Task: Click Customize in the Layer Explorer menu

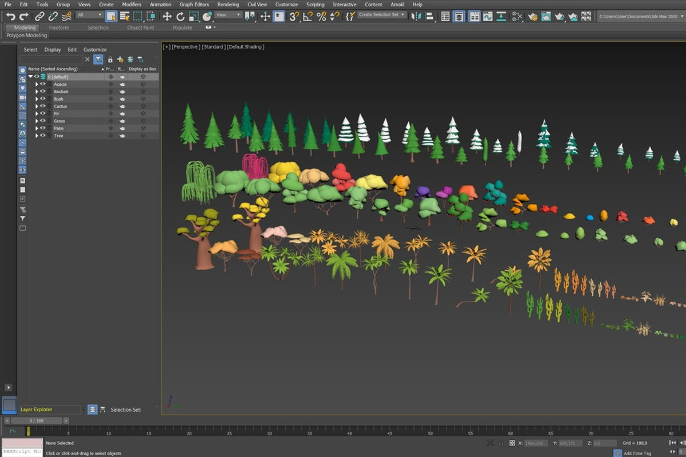Action: 95,50
